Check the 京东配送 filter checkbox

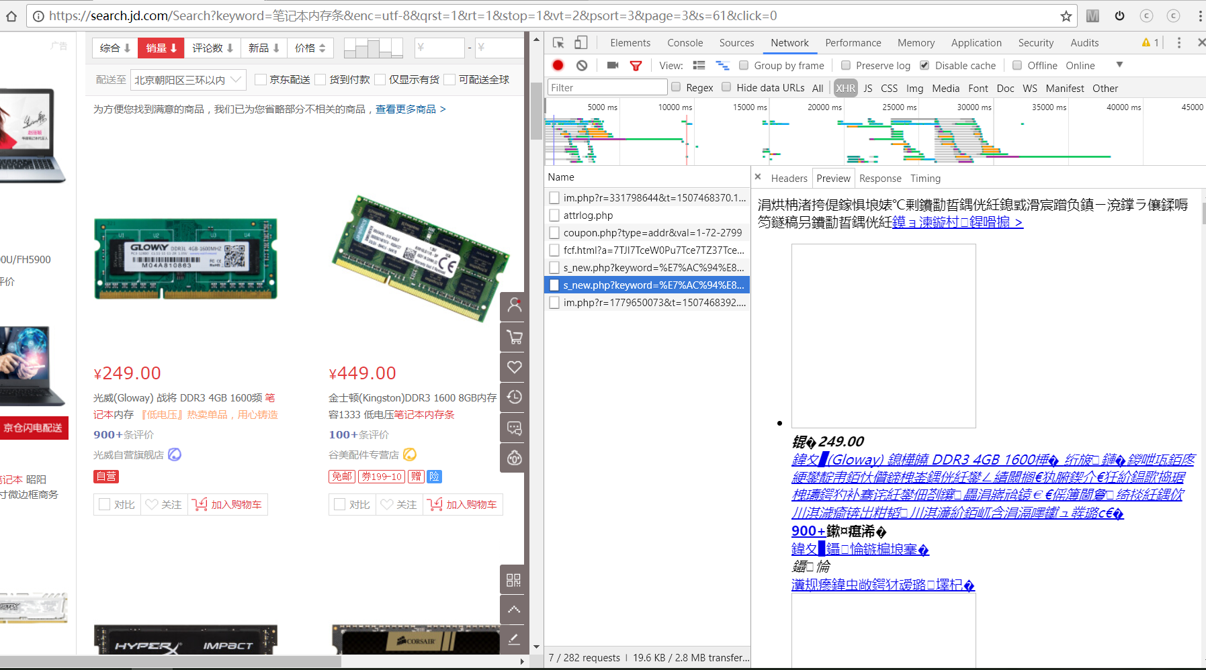261,80
